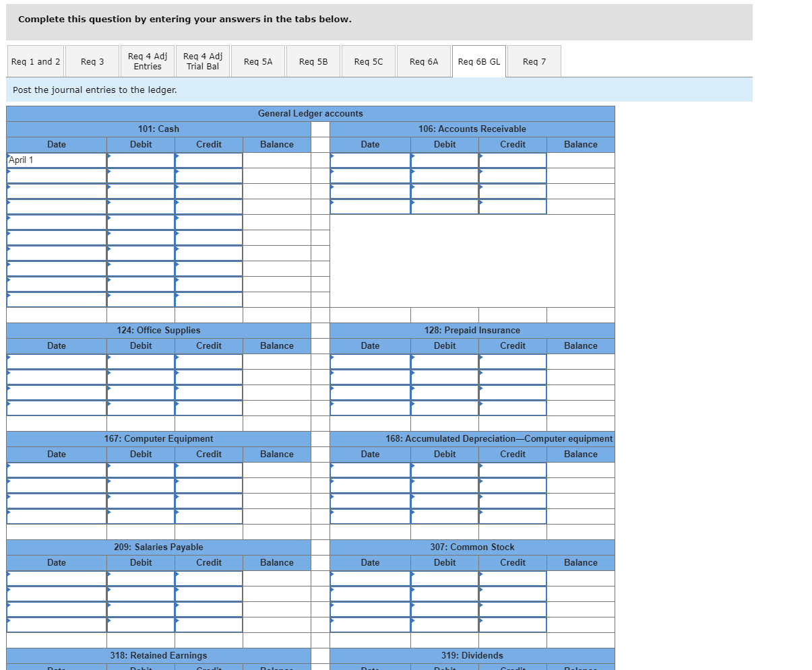Click first Credit cell of 101: Cash

[209, 160]
